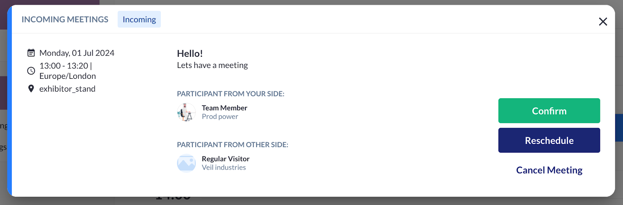The height and width of the screenshot is (205, 623).
Task: Click the Lets have a meeting message text
Action: pos(212,65)
